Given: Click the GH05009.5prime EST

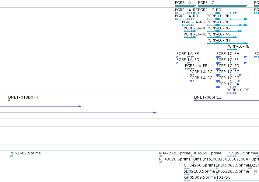Looking at the screenshot, I should (x=187, y=180).
